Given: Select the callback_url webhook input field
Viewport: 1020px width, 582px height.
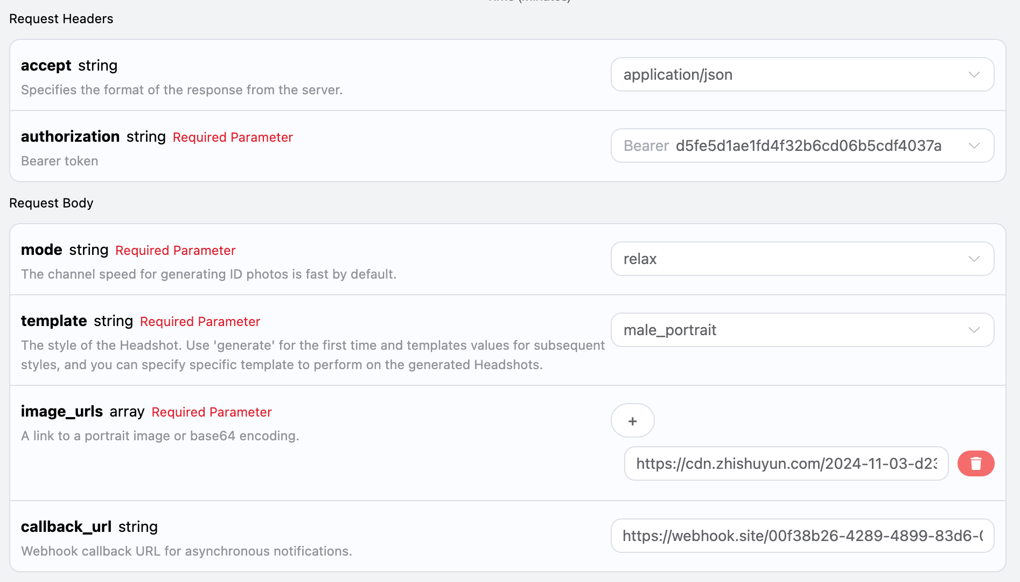Looking at the screenshot, I should tap(802, 535).
